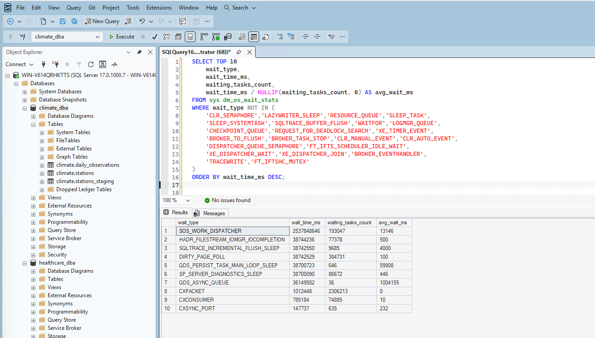Viewport: 595px width, 338px height.
Task: Click the No issues found indicator
Action: (x=227, y=200)
